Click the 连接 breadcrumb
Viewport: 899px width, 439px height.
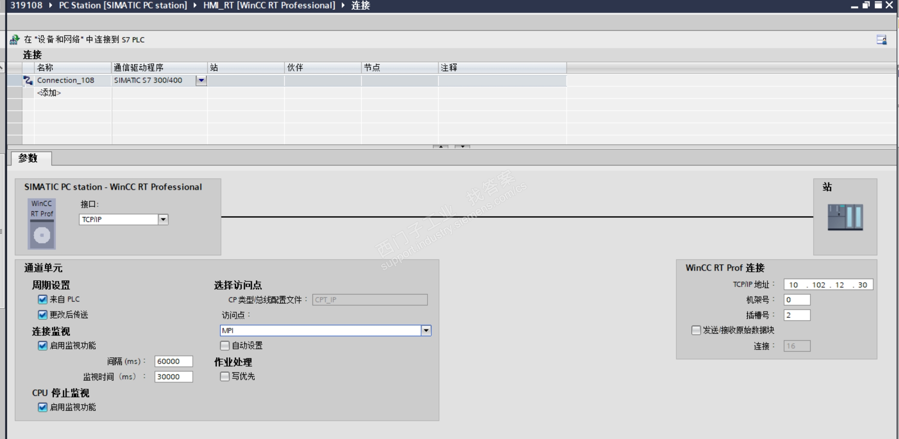(361, 6)
